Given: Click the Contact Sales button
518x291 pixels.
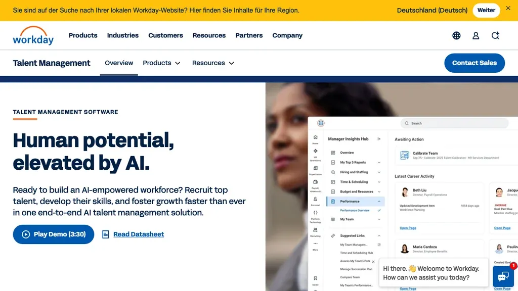Looking at the screenshot, I should tap(474, 63).
